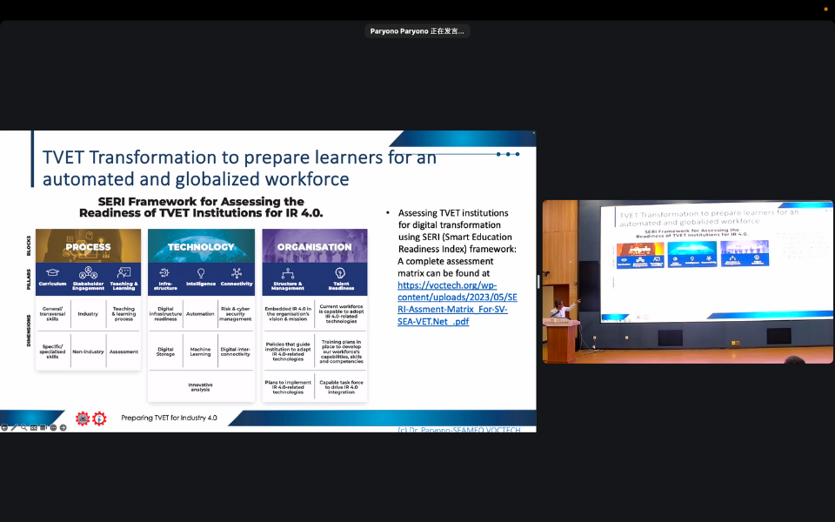Image resolution: width=835 pixels, height=522 pixels.
Task: Click the camera icon in the slideshow toolbar
Action: pyautogui.click(x=43, y=427)
